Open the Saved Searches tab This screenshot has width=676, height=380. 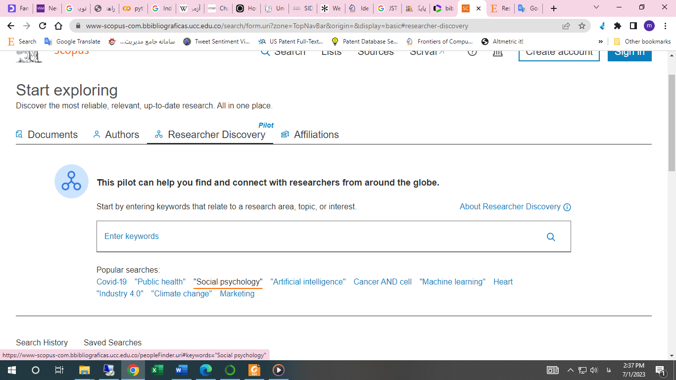112,342
